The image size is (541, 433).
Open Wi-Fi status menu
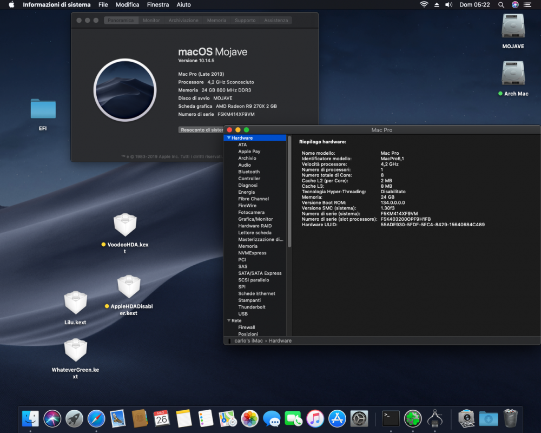424,4
